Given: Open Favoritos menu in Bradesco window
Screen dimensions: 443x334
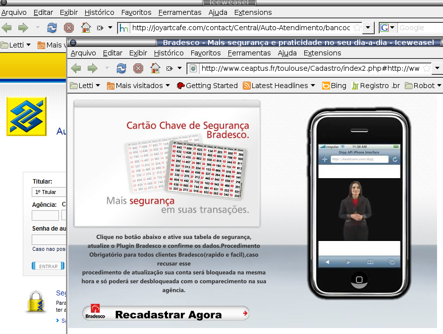Looking at the screenshot, I should point(206,53).
